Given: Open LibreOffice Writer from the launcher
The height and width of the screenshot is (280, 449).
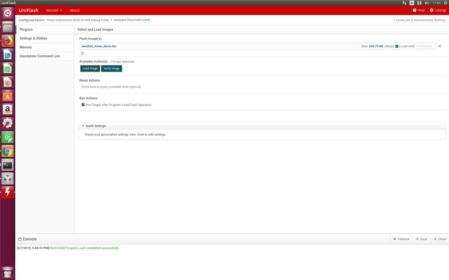Looking at the screenshot, I should tap(7, 55).
